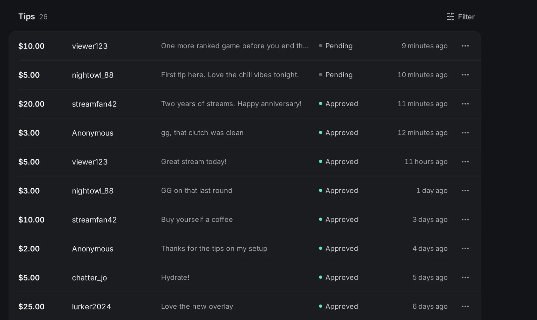Click the 'Love the new overlay' message
537x320 pixels.
pyautogui.click(x=197, y=306)
